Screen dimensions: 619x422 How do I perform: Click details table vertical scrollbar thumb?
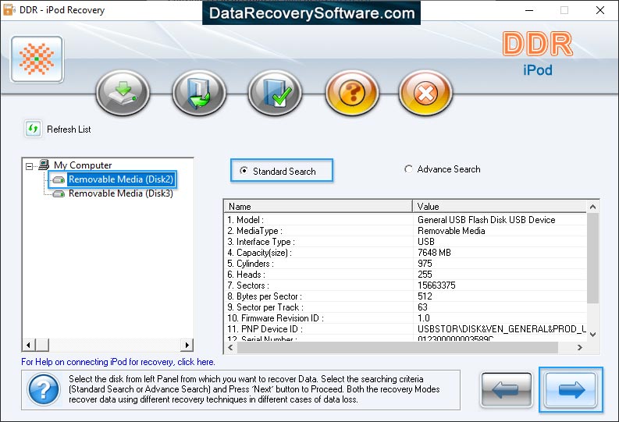point(592,258)
